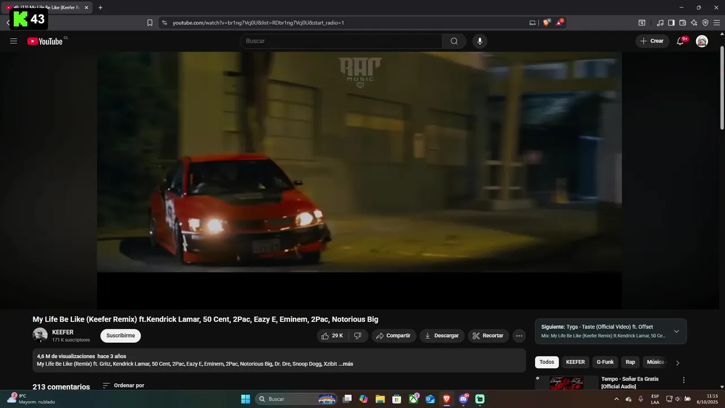
Task: View site information icon in address bar
Action: pos(164,23)
